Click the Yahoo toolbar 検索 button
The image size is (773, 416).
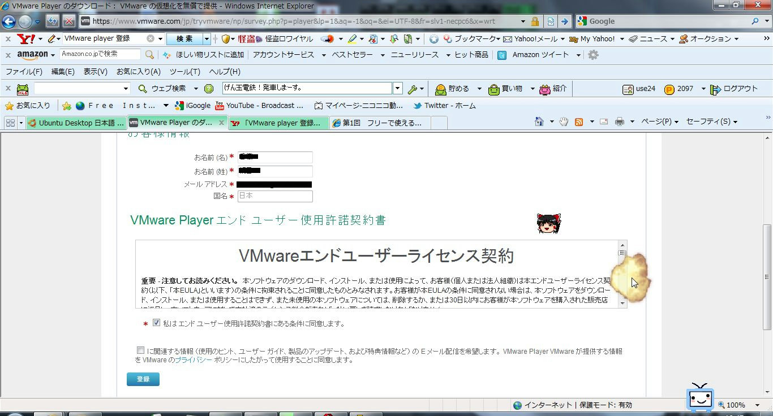[x=184, y=38]
